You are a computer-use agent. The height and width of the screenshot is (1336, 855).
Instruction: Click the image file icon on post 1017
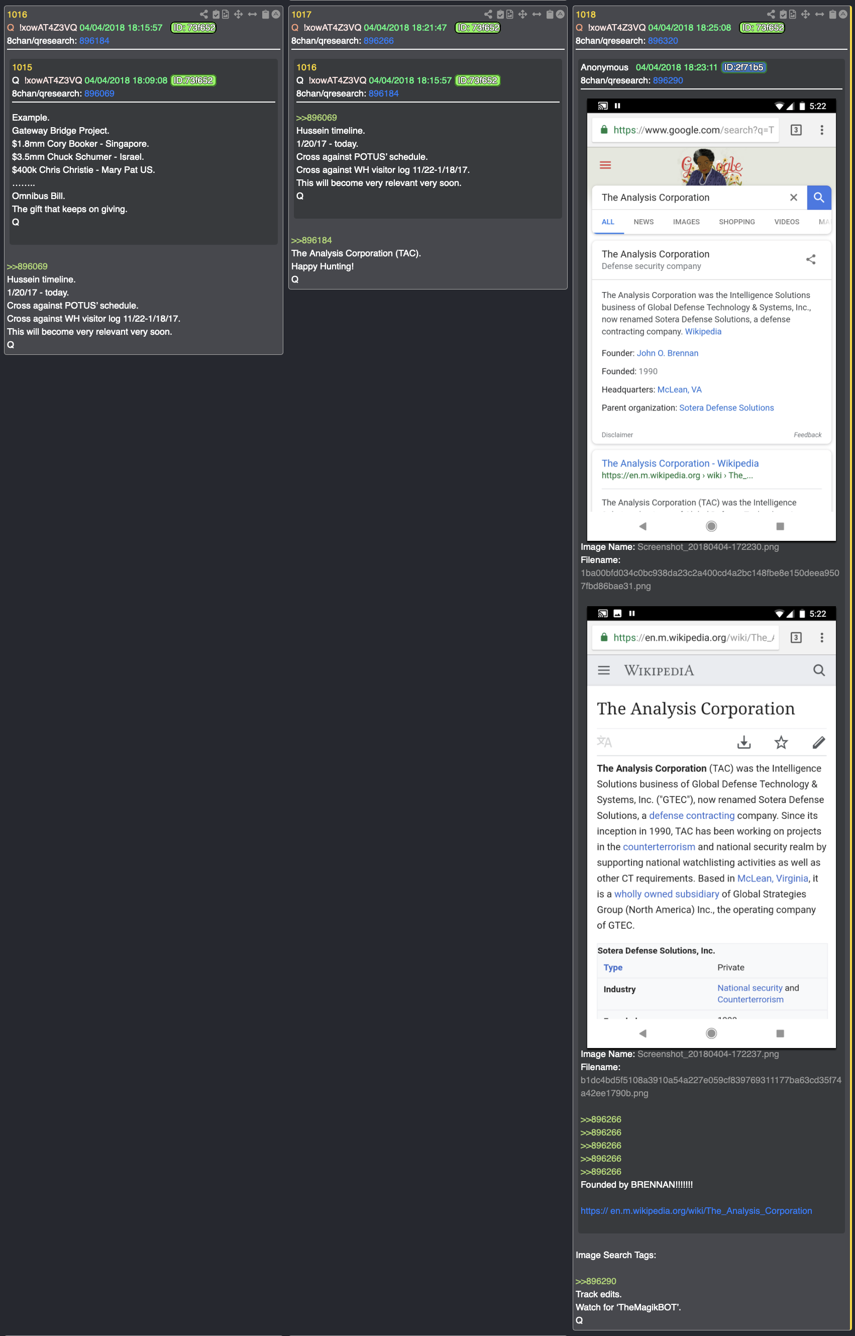[510, 15]
